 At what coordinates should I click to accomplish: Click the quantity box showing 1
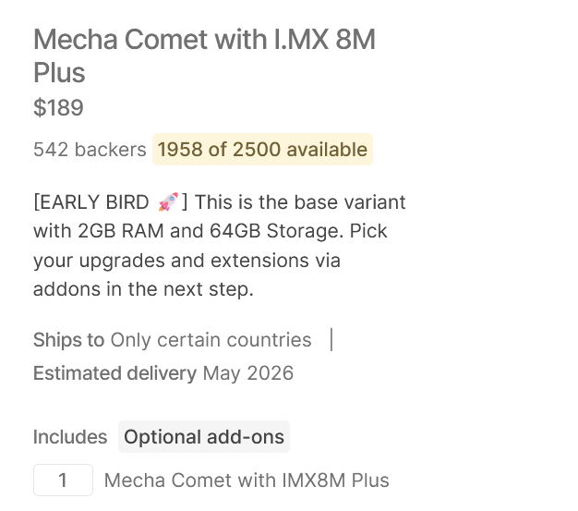tap(63, 481)
